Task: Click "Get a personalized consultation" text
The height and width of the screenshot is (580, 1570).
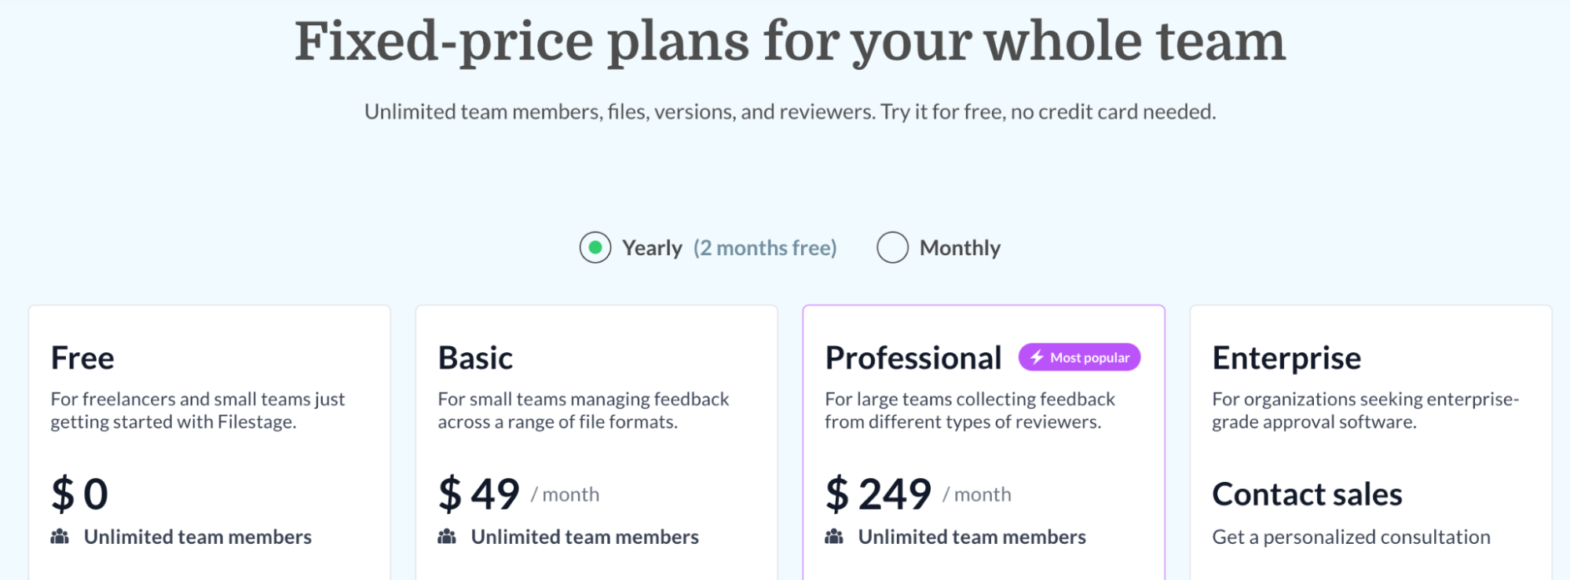Action: (1351, 537)
